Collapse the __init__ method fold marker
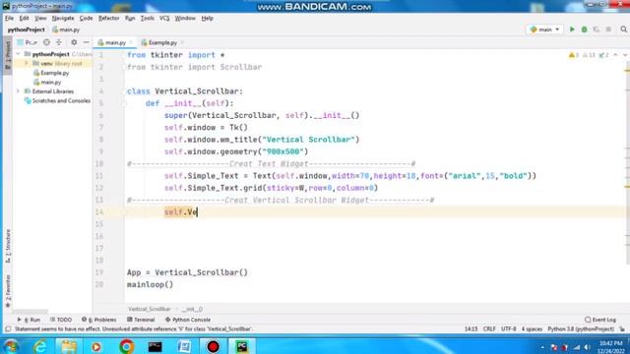Image resolution: width=630 pixels, height=354 pixels. [x=124, y=103]
